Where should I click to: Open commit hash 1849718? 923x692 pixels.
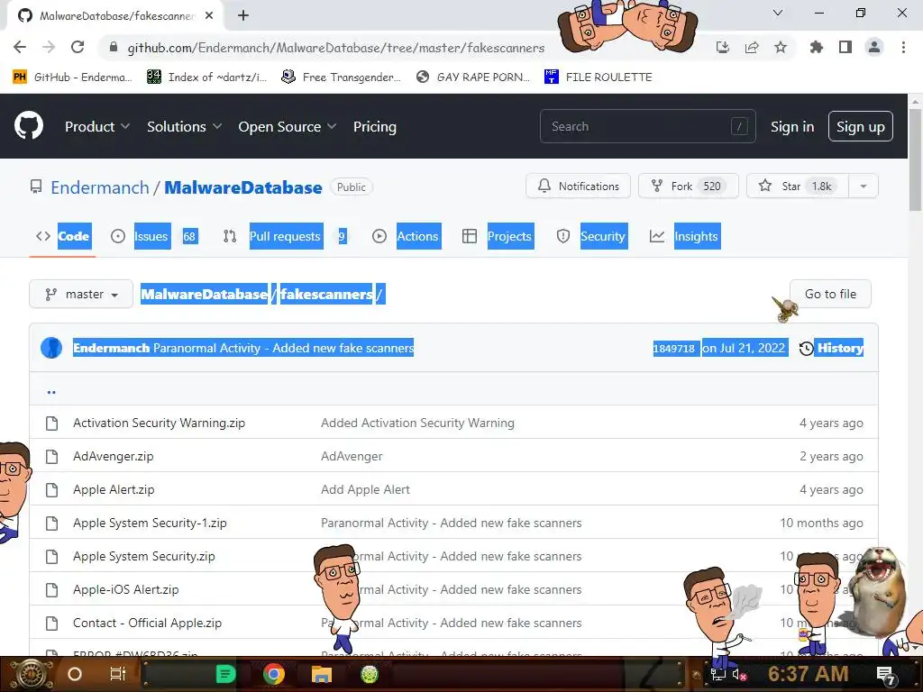674,349
